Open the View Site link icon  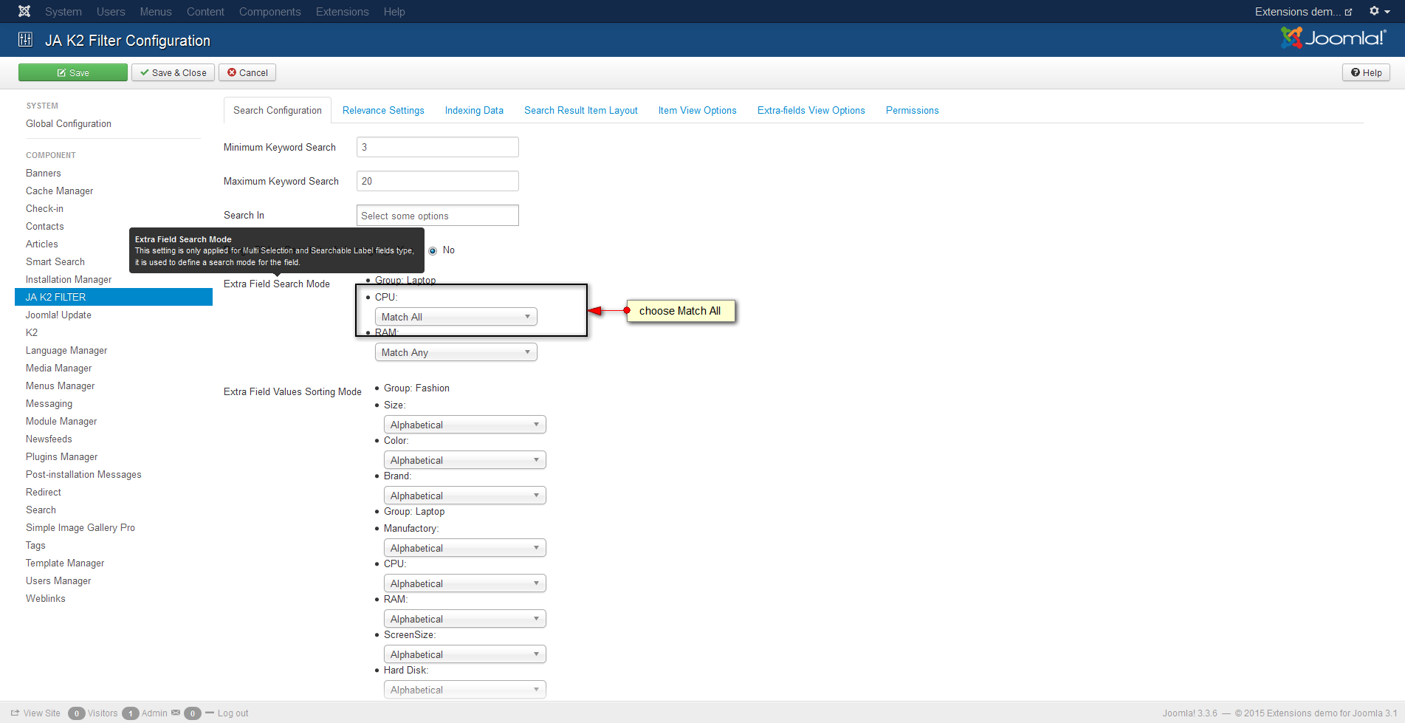point(15,713)
